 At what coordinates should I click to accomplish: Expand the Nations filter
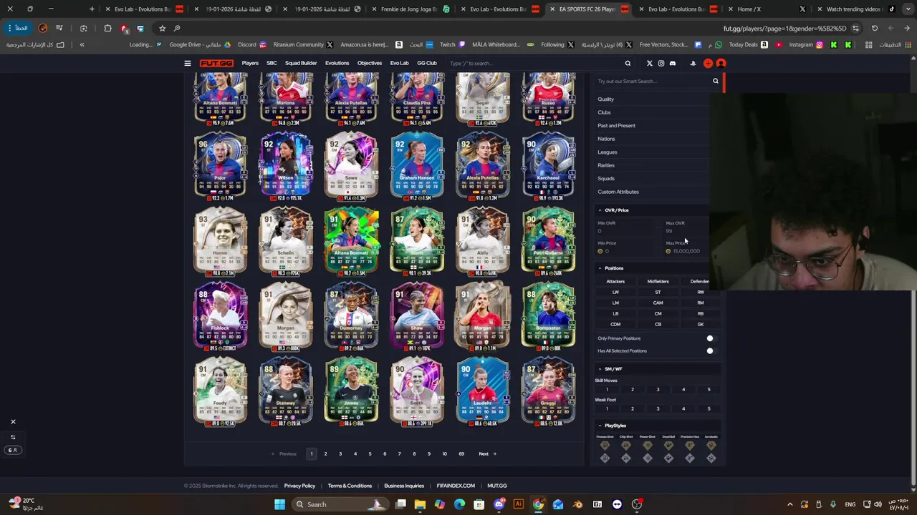pyautogui.click(x=652, y=139)
